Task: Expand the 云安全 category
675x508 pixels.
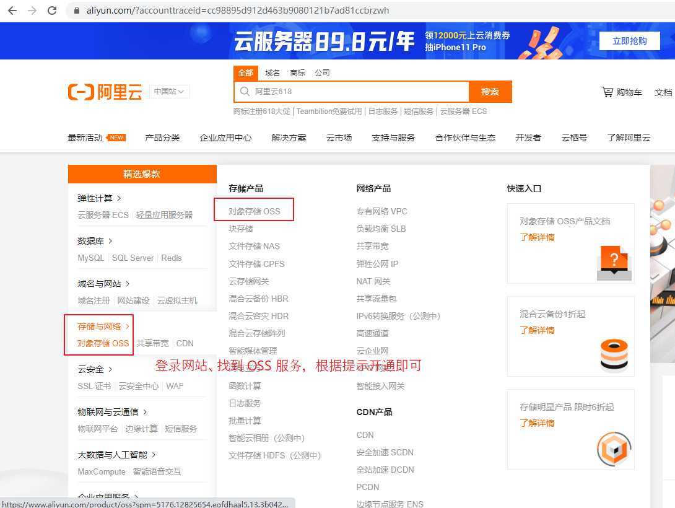Action: [x=95, y=369]
